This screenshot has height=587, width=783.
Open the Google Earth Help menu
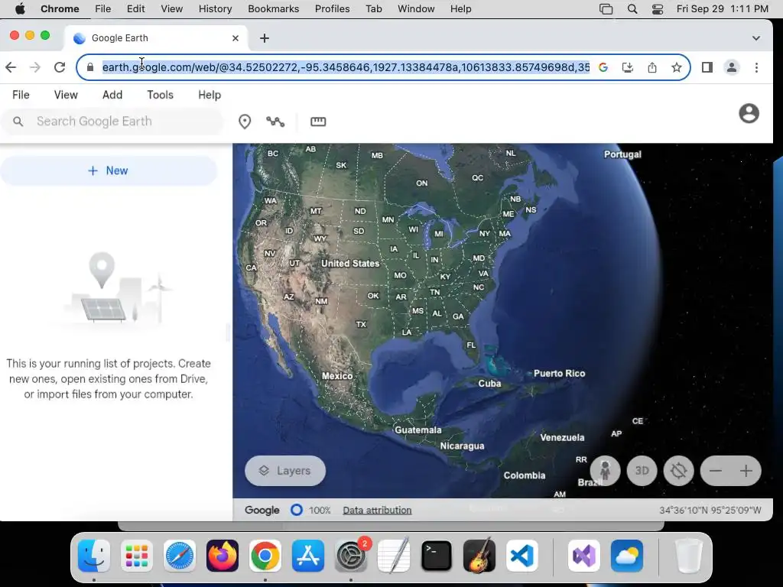[x=210, y=95]
